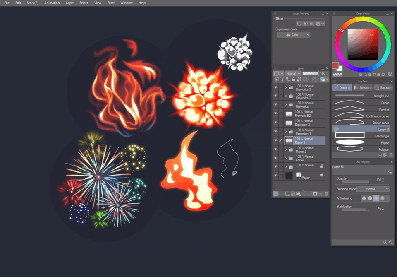Open the layer blending mode Normal dropdown
The image size is (397, 277).
pos(293,73)
